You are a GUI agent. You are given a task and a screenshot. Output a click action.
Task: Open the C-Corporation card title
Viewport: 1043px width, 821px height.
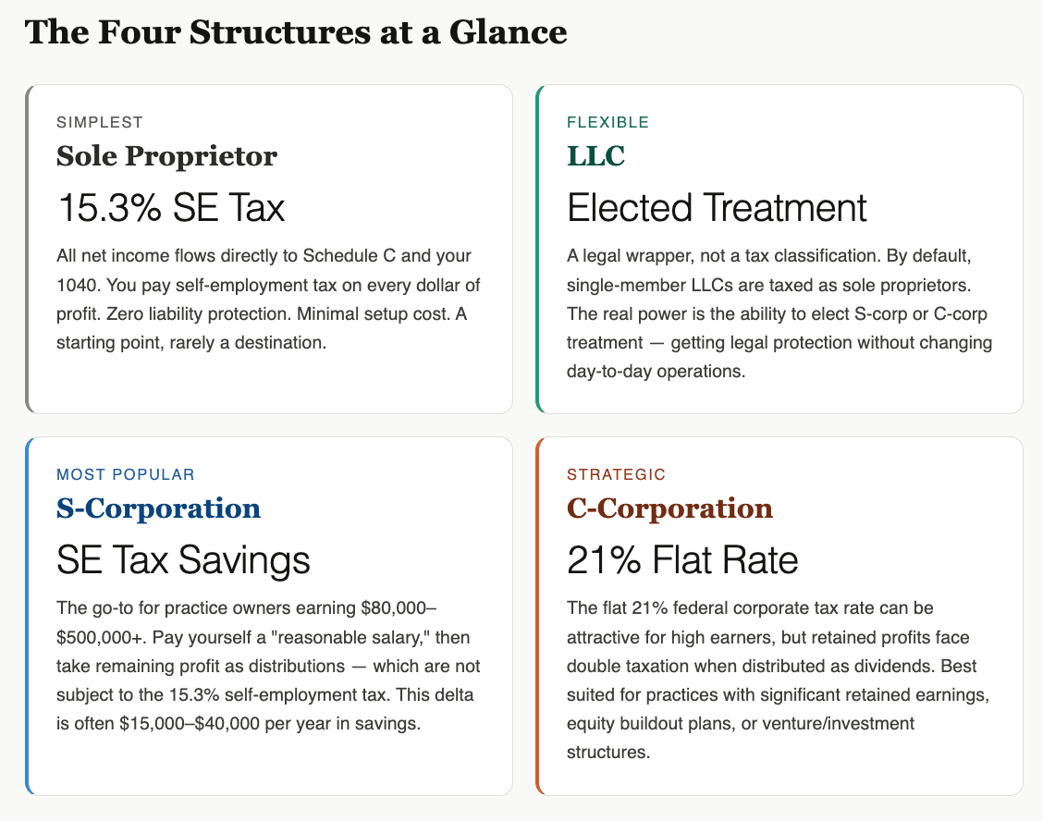click(669, 509)
